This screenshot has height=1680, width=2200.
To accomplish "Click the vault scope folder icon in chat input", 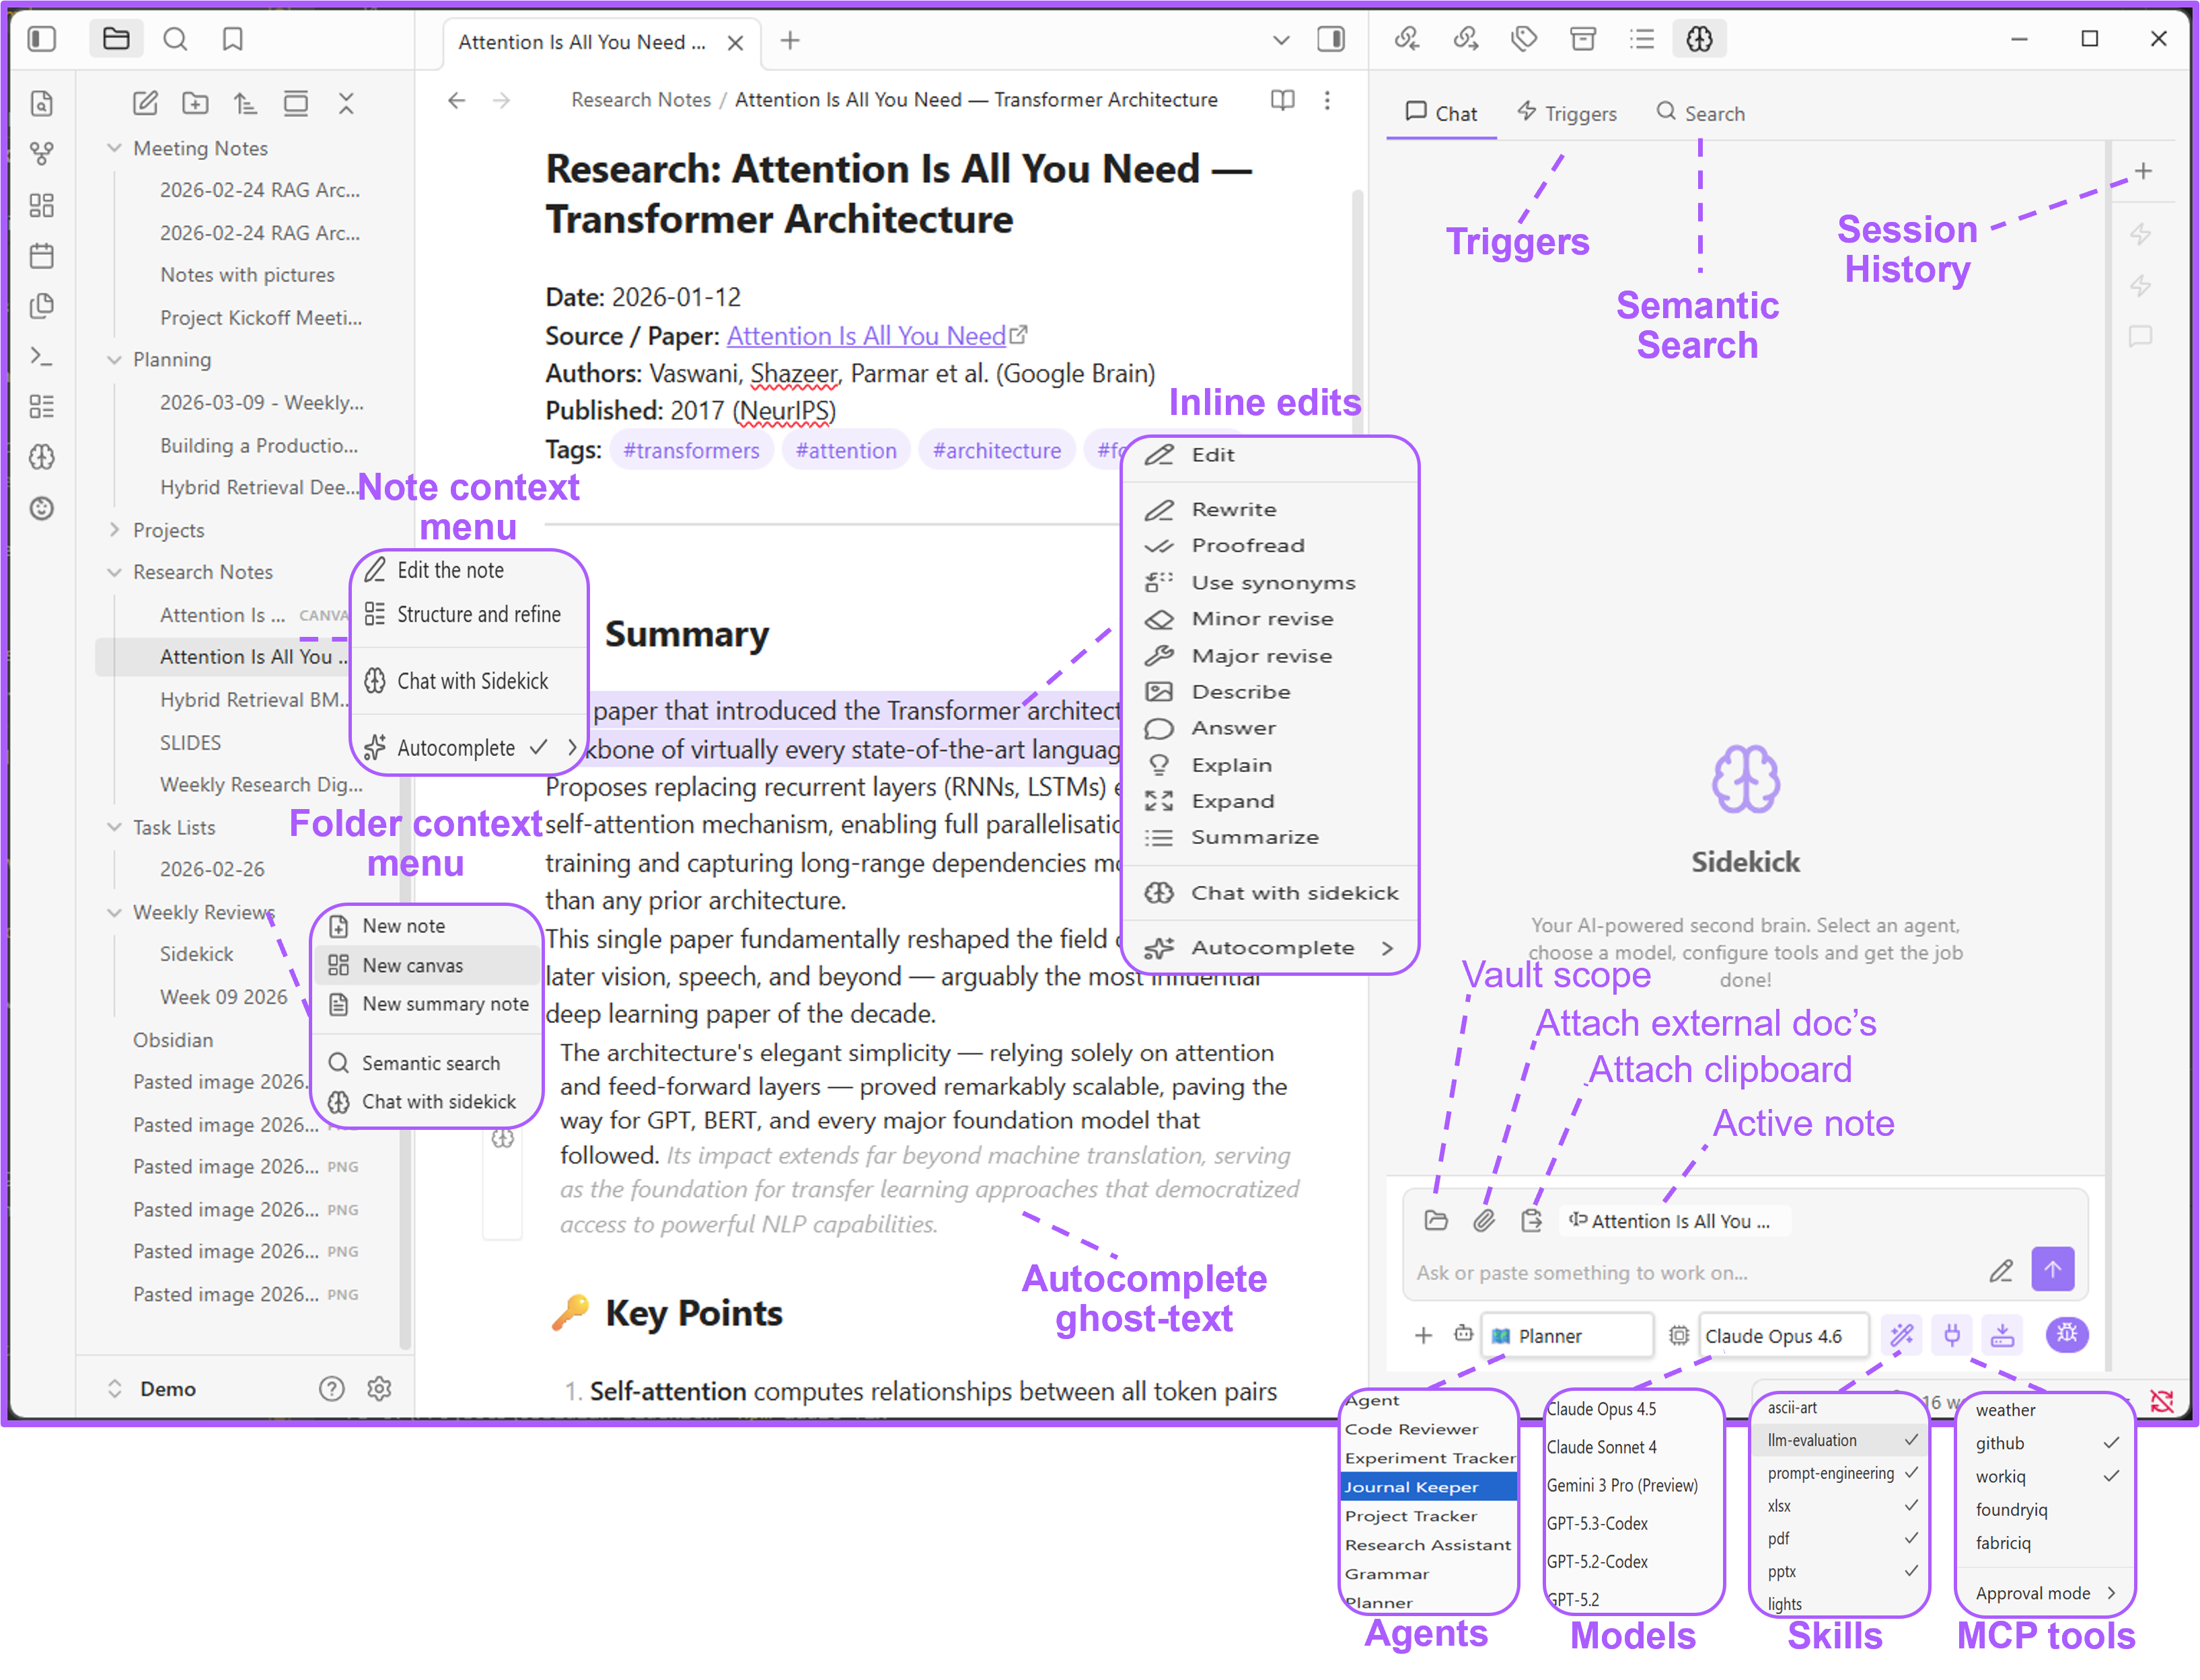I will click(1436, 1220).
